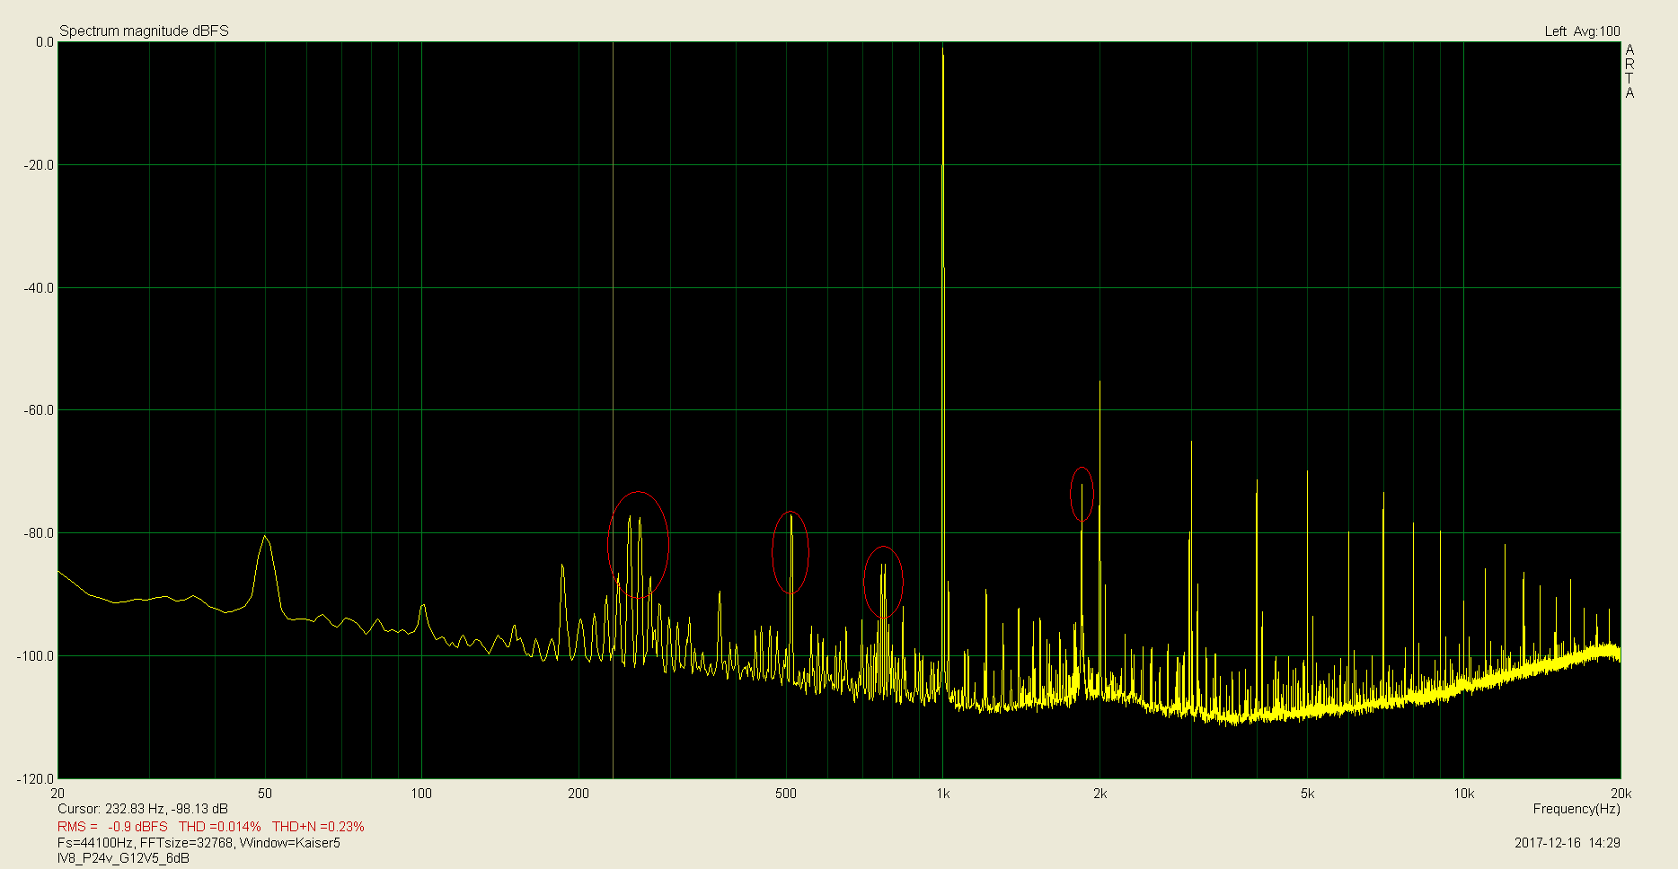Click the 'THD+N =0.23%' reading
Screen dimensions: 1678x869
(x=318, y=826)
